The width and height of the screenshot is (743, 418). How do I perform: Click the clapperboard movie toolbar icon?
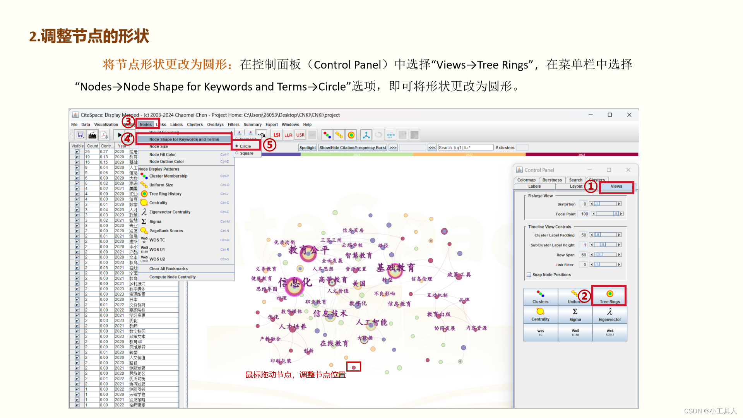(x=92, y=135)
